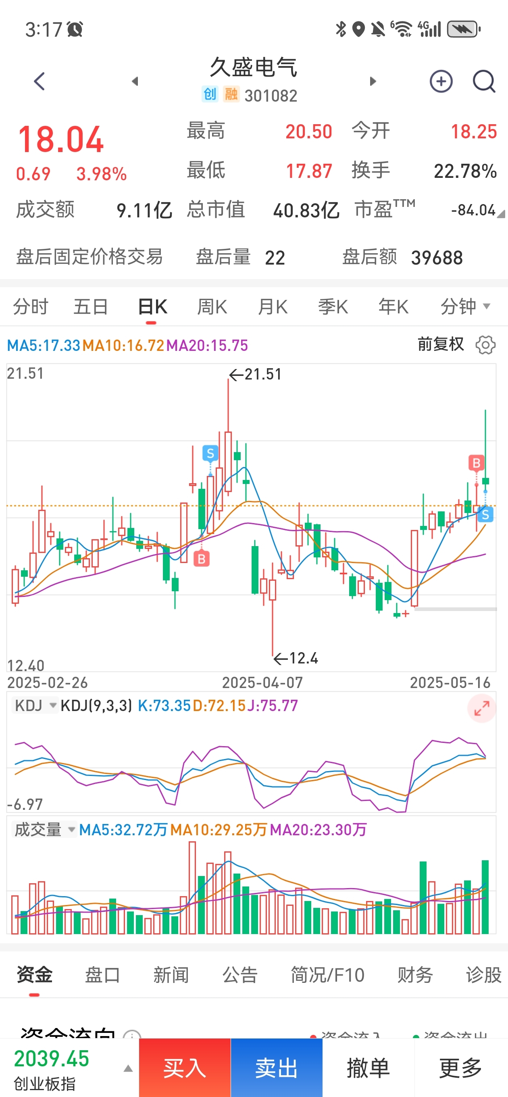Open the 分钟 interval dropdown
The height and width of the screenshot is (1097, 508).
[x=465, y=307]
